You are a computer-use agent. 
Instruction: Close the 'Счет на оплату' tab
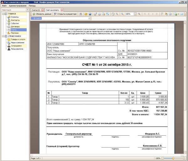pyautogui.click(x=62, y=10)
